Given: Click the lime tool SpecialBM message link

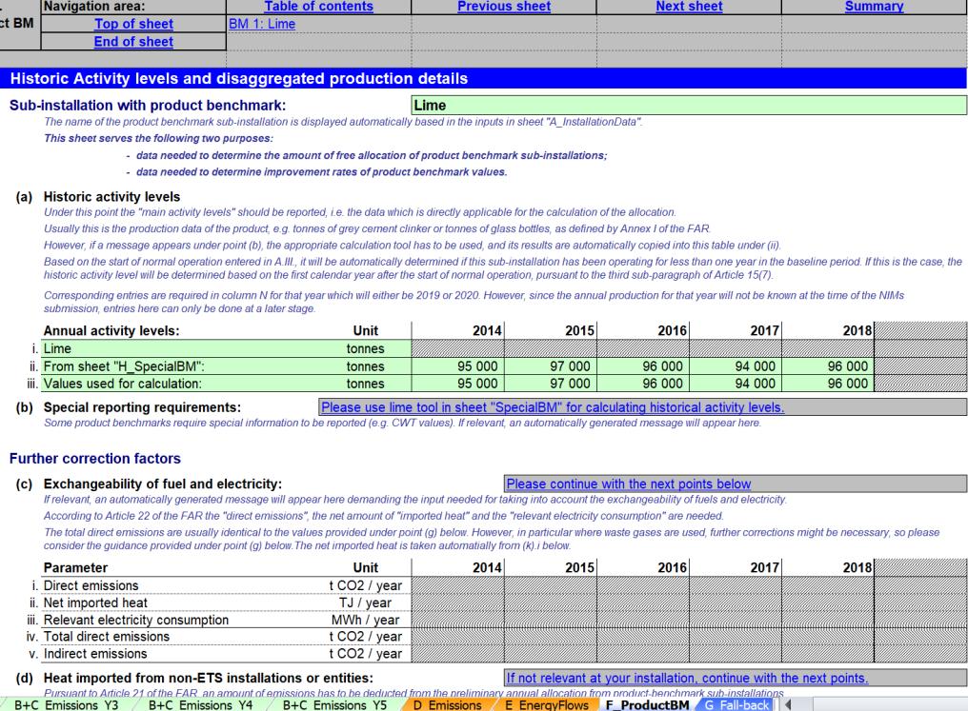Looking at the screenshot, I should pyautogui.click(x=553, y=407).
